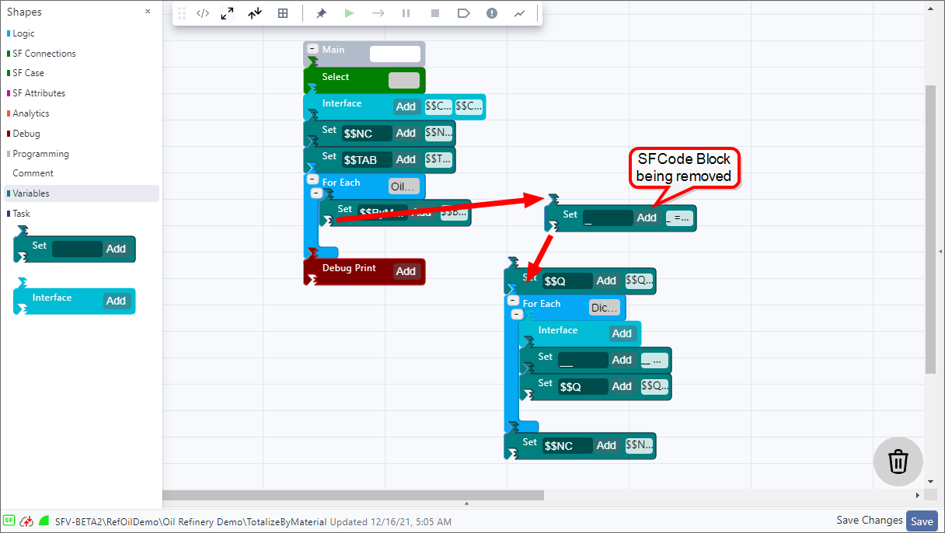Collapse the Dic For Each block
945x533 pixels.
513,301
